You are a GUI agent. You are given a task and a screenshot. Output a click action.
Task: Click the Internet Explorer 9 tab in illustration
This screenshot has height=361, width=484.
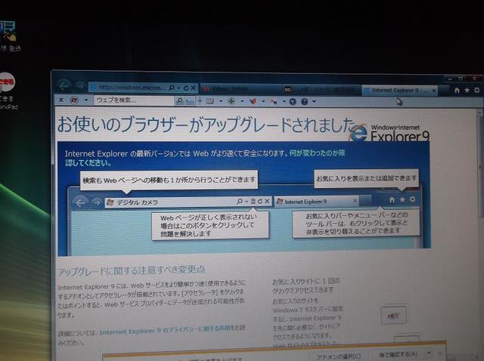[317, 202]
